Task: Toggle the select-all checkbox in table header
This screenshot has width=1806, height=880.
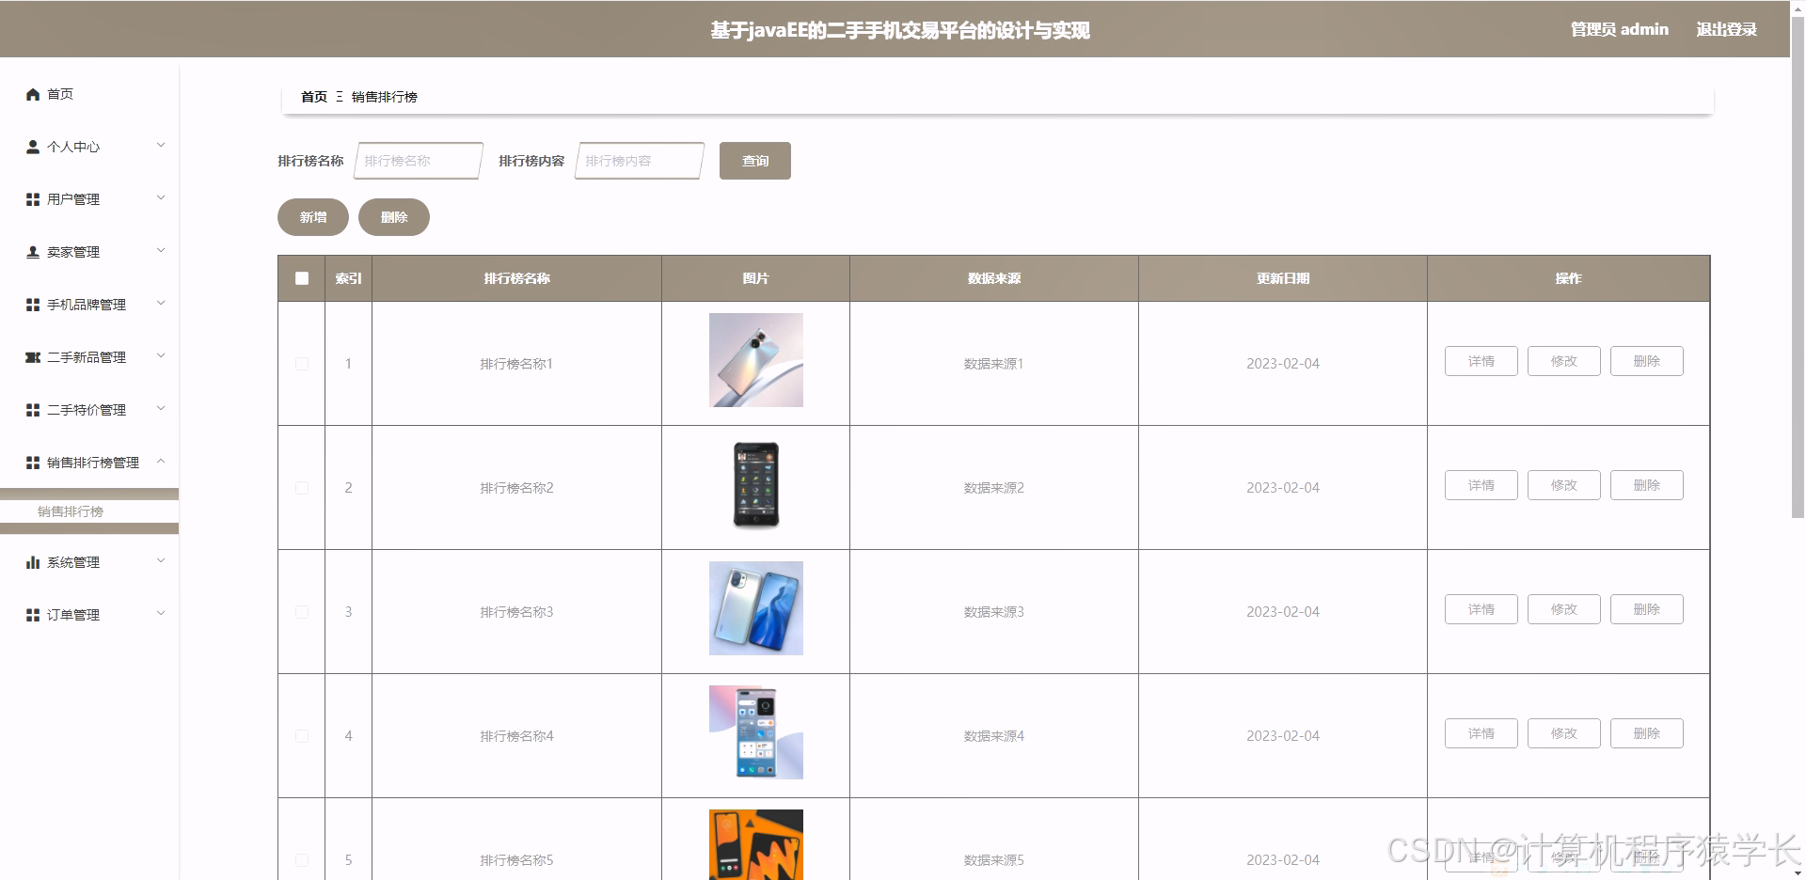Action: [301, 278]
